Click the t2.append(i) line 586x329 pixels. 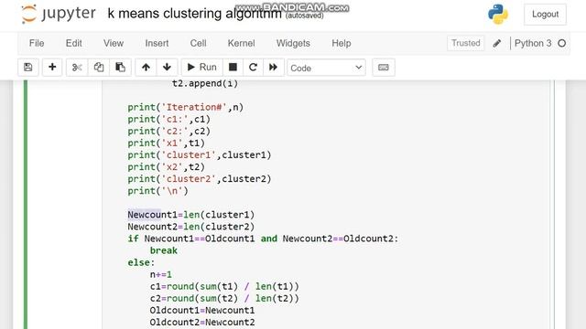tap(205, 83)
